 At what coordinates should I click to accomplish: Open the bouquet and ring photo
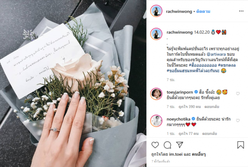pyautogui.click(x=73, y=83)
